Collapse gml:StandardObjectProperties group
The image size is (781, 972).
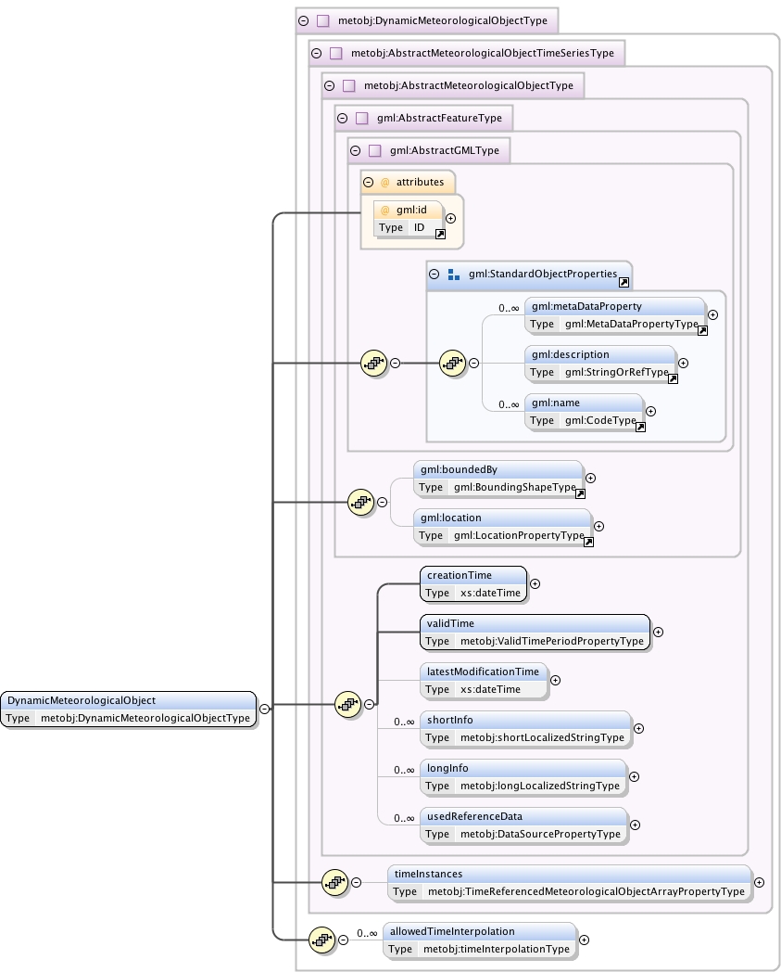point(435,274)
